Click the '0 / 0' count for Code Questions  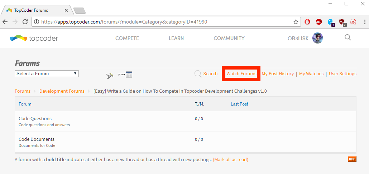199,119
